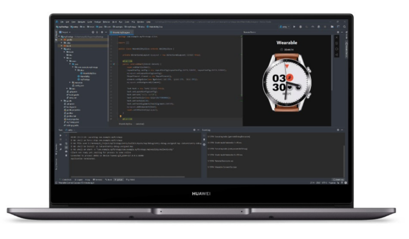Expand the .idea folder in project tree
Image resolution: width=409 pixels, height=239 pixels.
click(x=62, y=43)
